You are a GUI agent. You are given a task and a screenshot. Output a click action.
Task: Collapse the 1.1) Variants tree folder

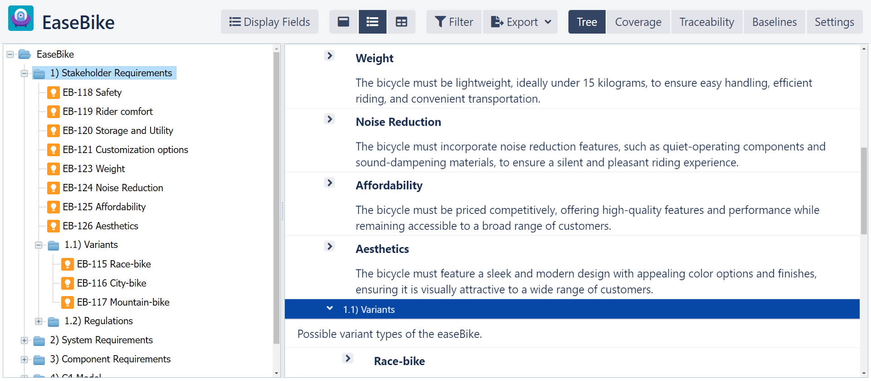click(39, 245)
